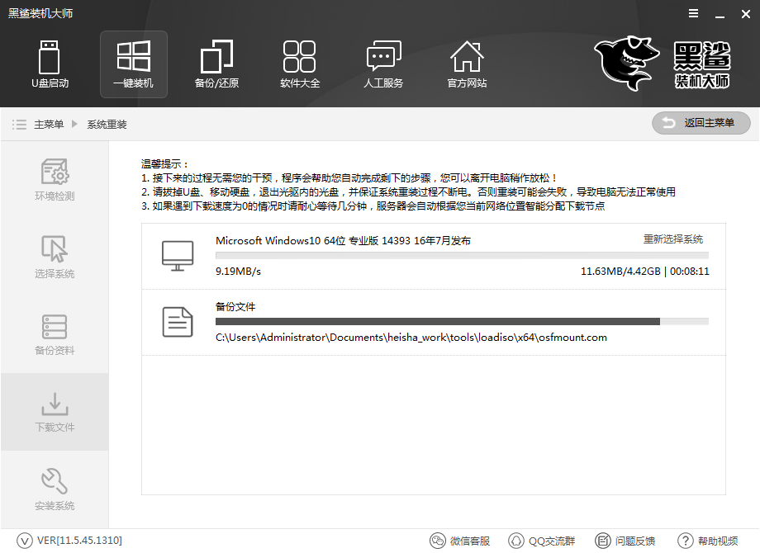Open the 备份资料 sidebar step
Viewport: 760px width, 553px height.
55,334
